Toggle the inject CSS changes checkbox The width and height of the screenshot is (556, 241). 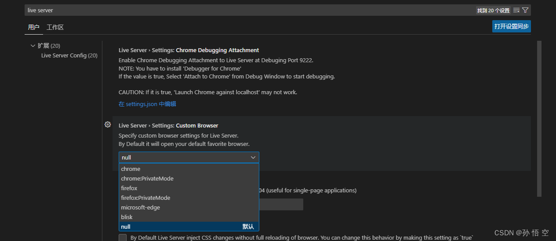tap(123, 237)
